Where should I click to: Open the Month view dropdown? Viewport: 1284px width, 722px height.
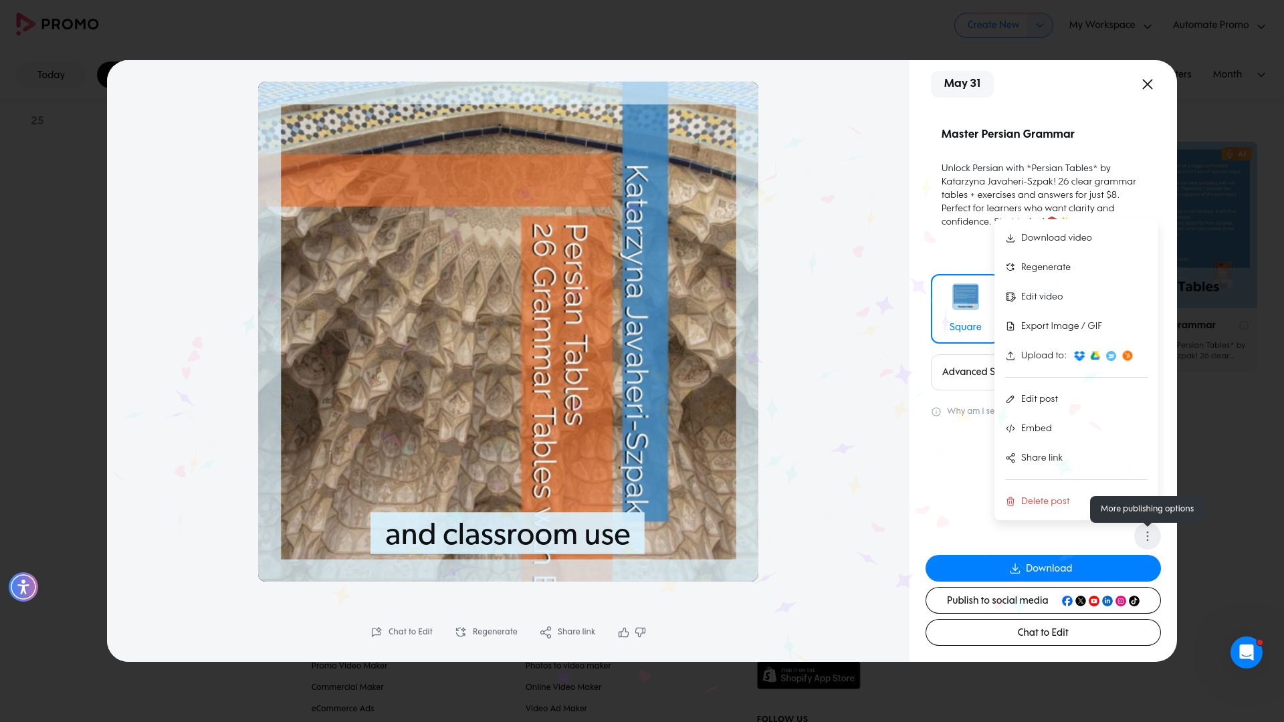(x=1239, y=75)
